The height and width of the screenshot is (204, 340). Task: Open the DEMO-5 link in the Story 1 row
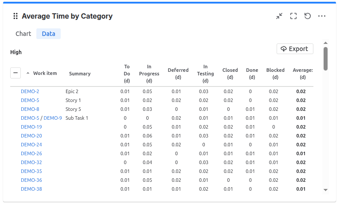tap(30, 100)
